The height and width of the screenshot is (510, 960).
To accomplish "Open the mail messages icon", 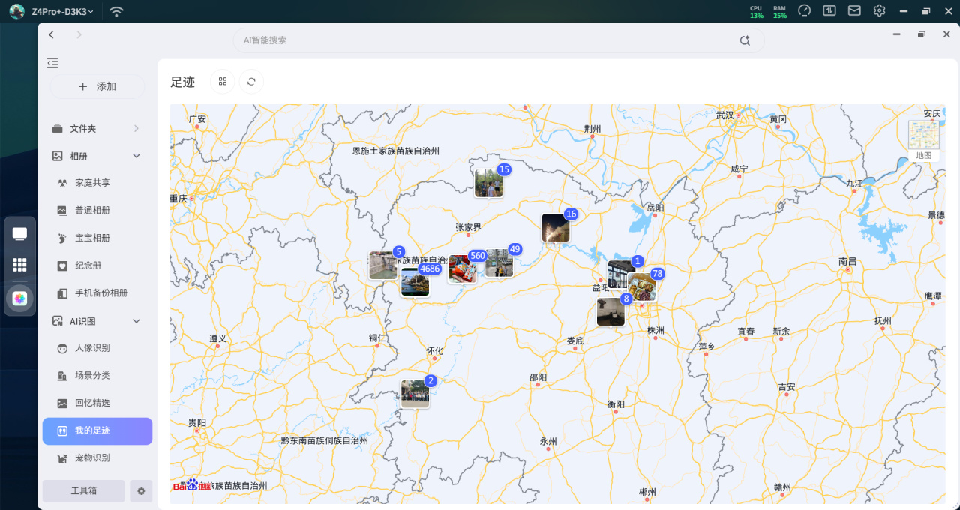I will click(854, 10).
